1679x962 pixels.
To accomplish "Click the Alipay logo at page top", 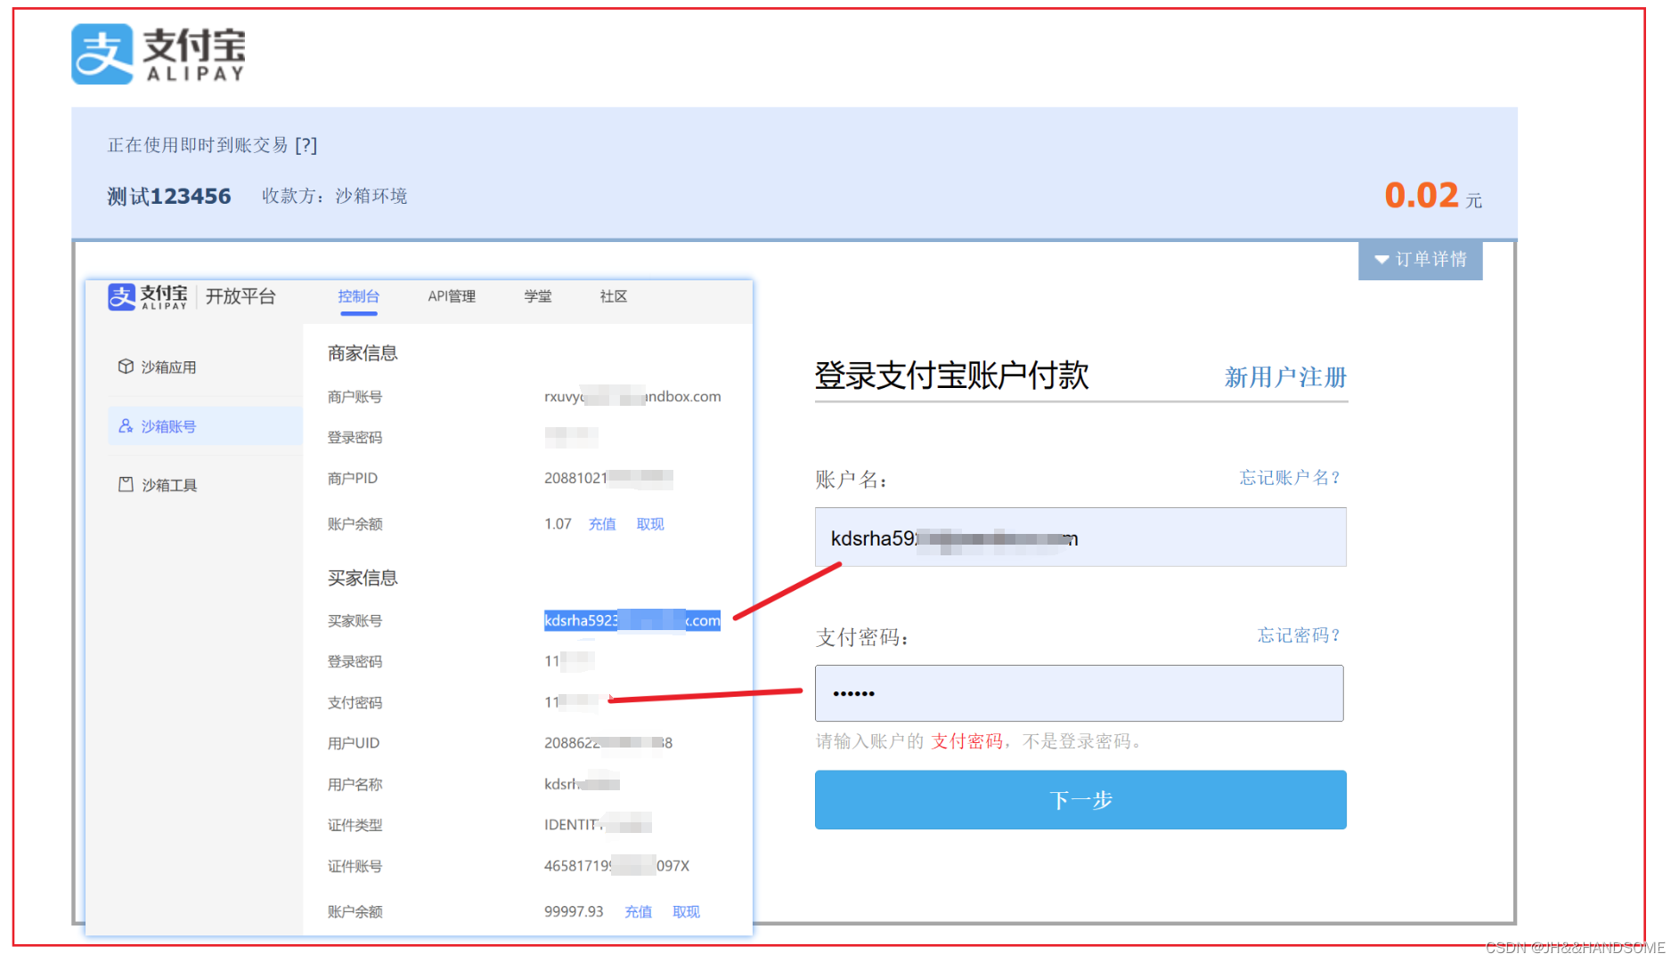I will (x=159, y=54).
